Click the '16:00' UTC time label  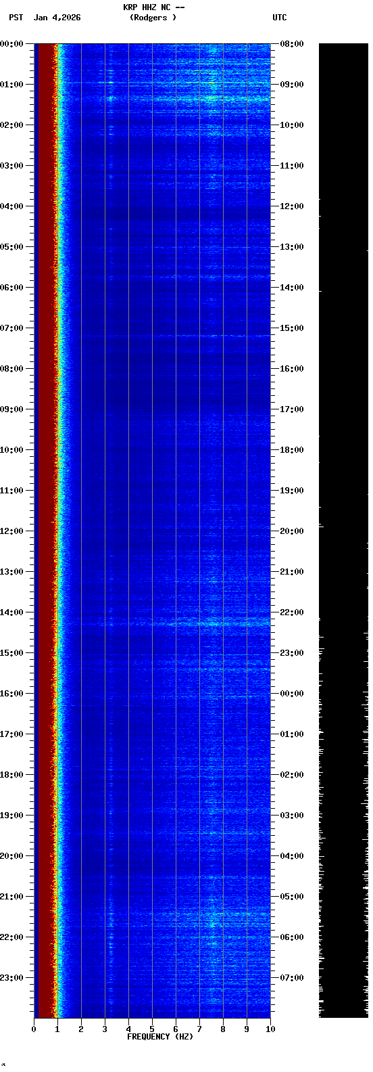292,369
